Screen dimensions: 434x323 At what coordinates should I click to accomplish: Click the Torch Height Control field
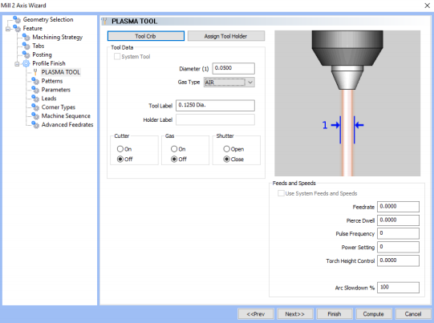[x=398, y=260]
